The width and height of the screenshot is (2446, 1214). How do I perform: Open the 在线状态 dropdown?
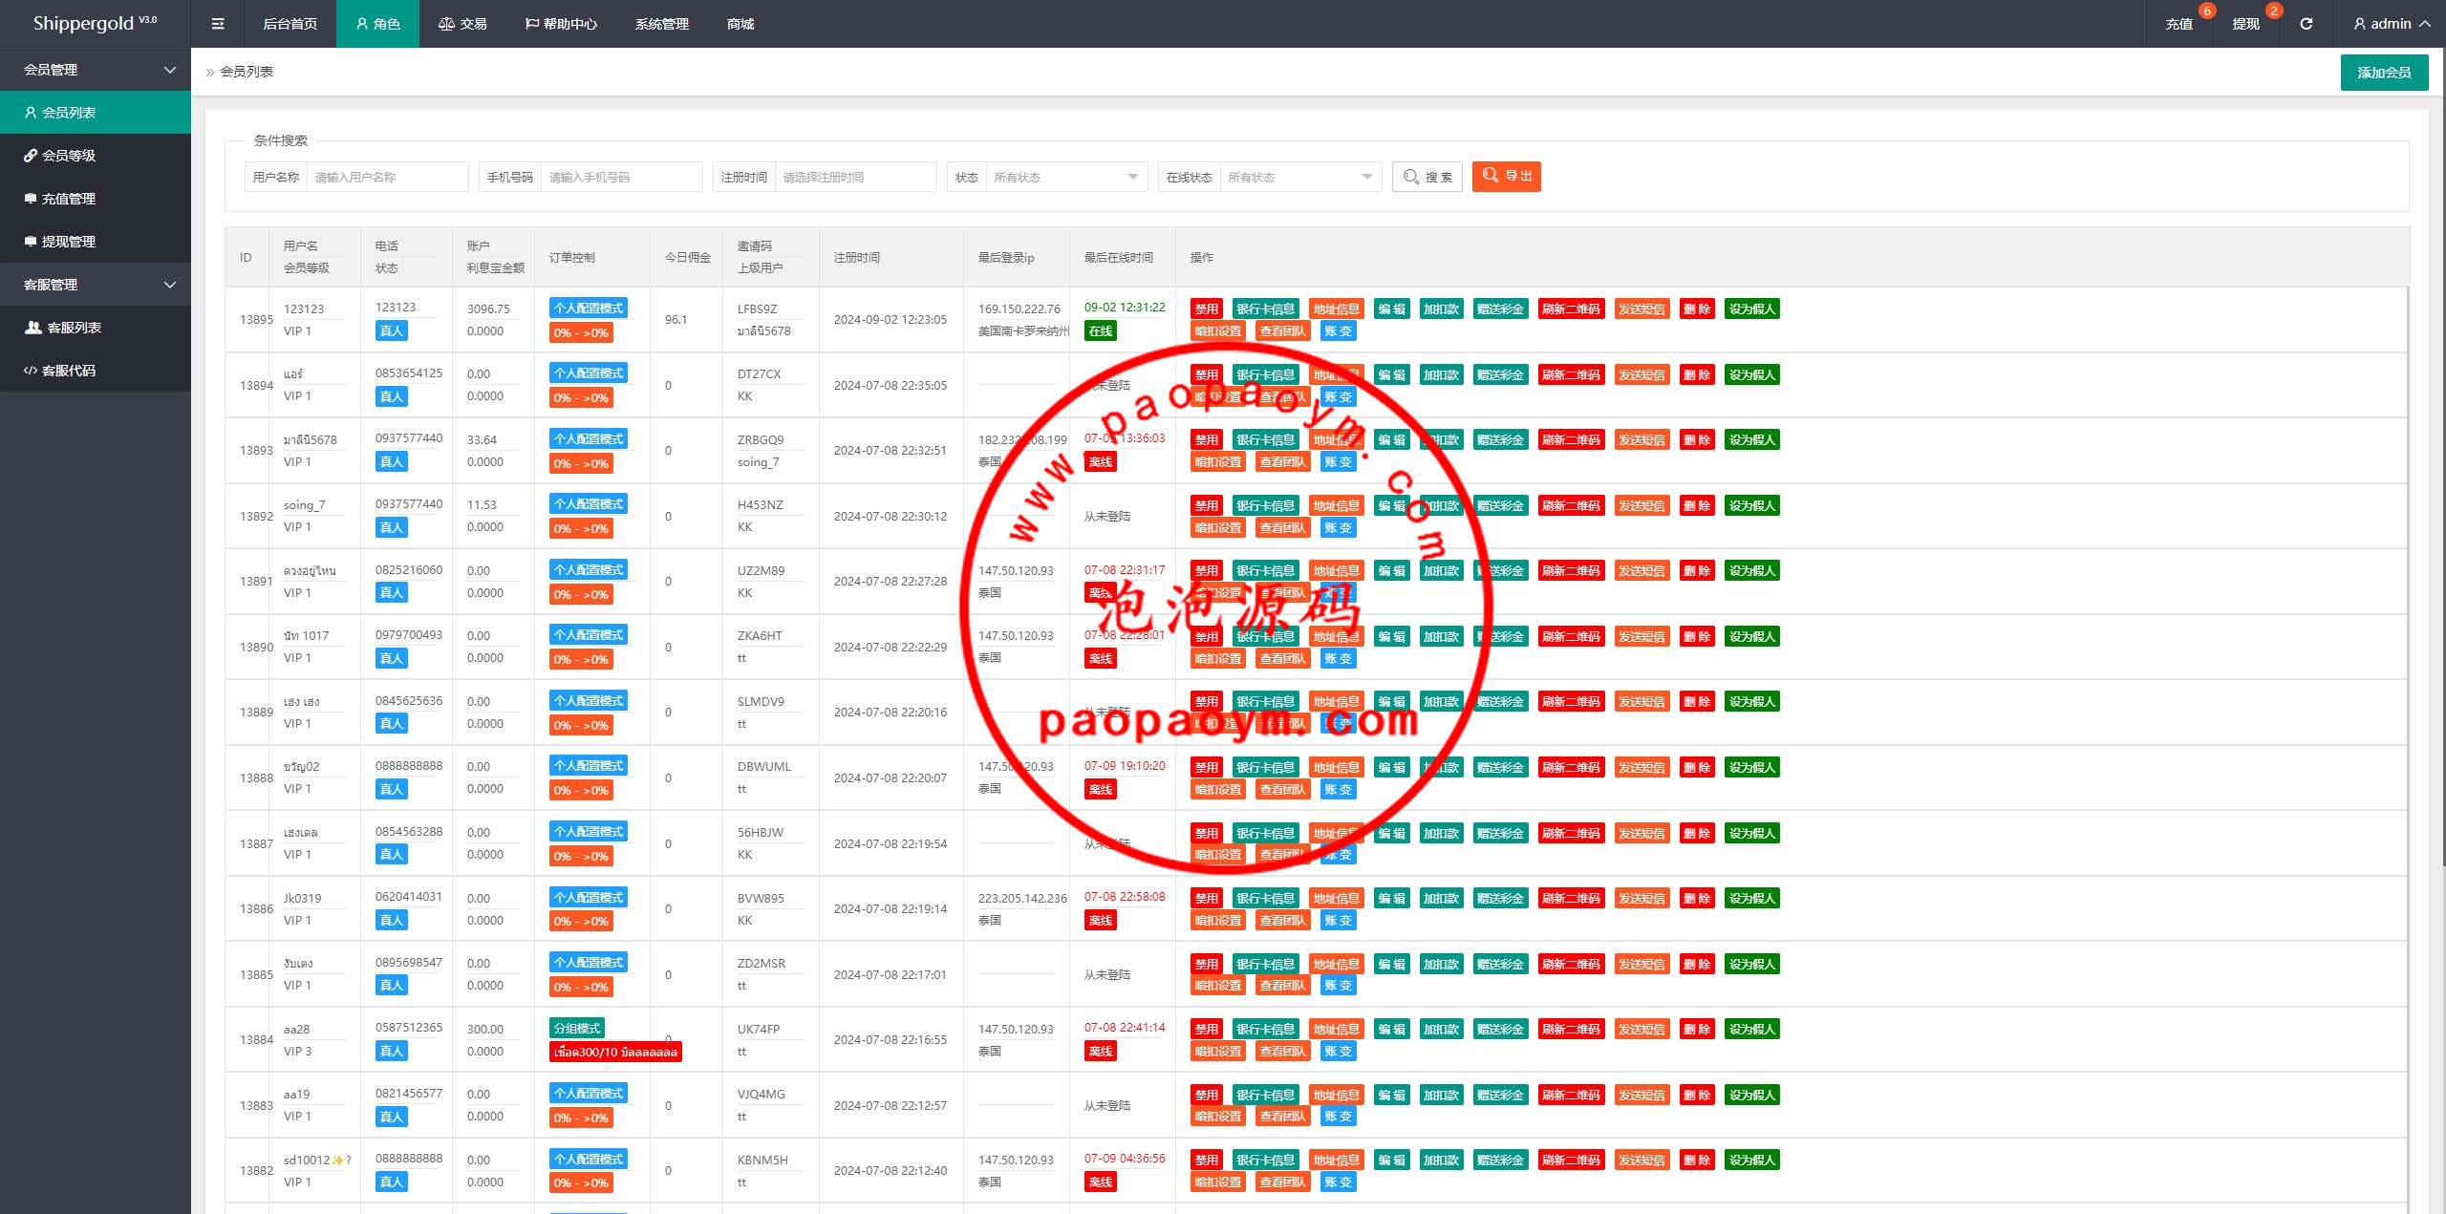(1300, 177)
